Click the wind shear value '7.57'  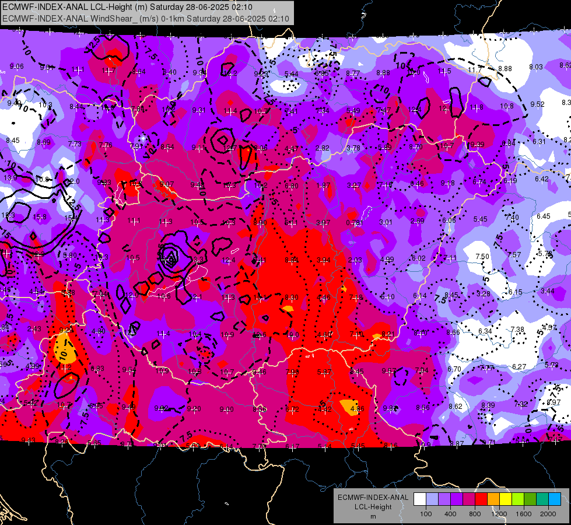[514, 255]
